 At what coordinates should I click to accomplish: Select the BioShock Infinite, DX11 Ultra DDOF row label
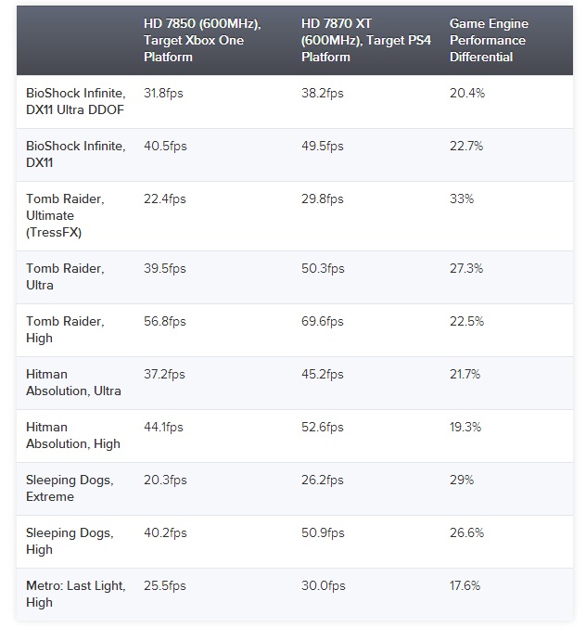(76, 101)
